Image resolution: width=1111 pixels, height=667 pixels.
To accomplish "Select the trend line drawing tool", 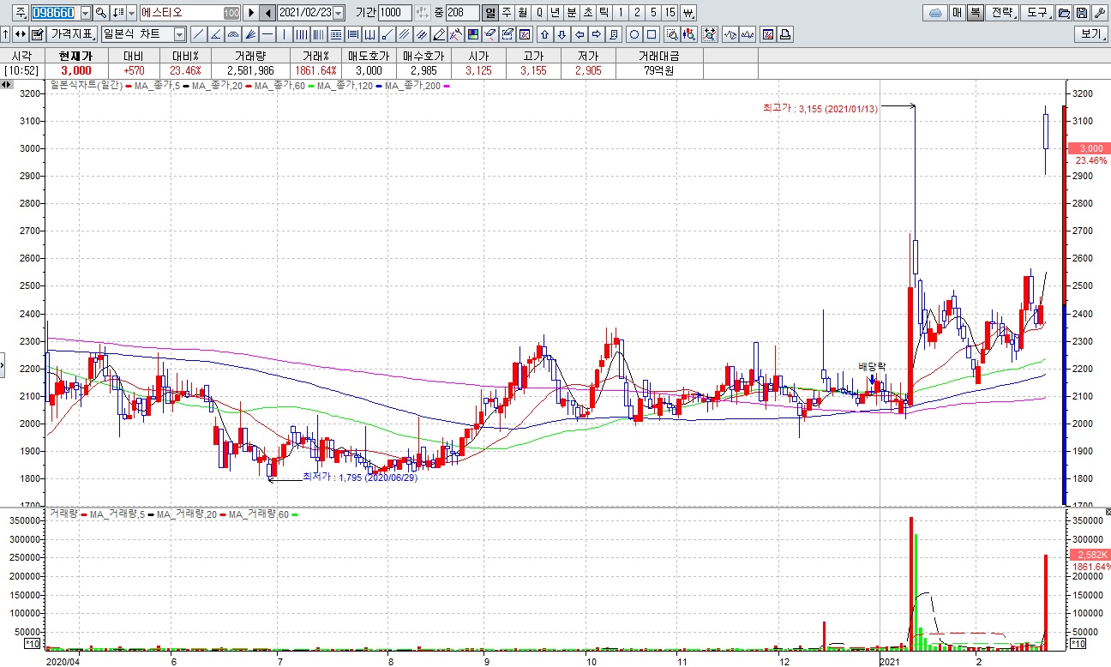I will (x=199, y=34).
